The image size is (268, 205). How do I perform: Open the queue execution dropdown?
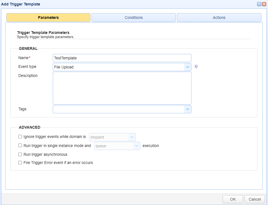pos(117,146)
